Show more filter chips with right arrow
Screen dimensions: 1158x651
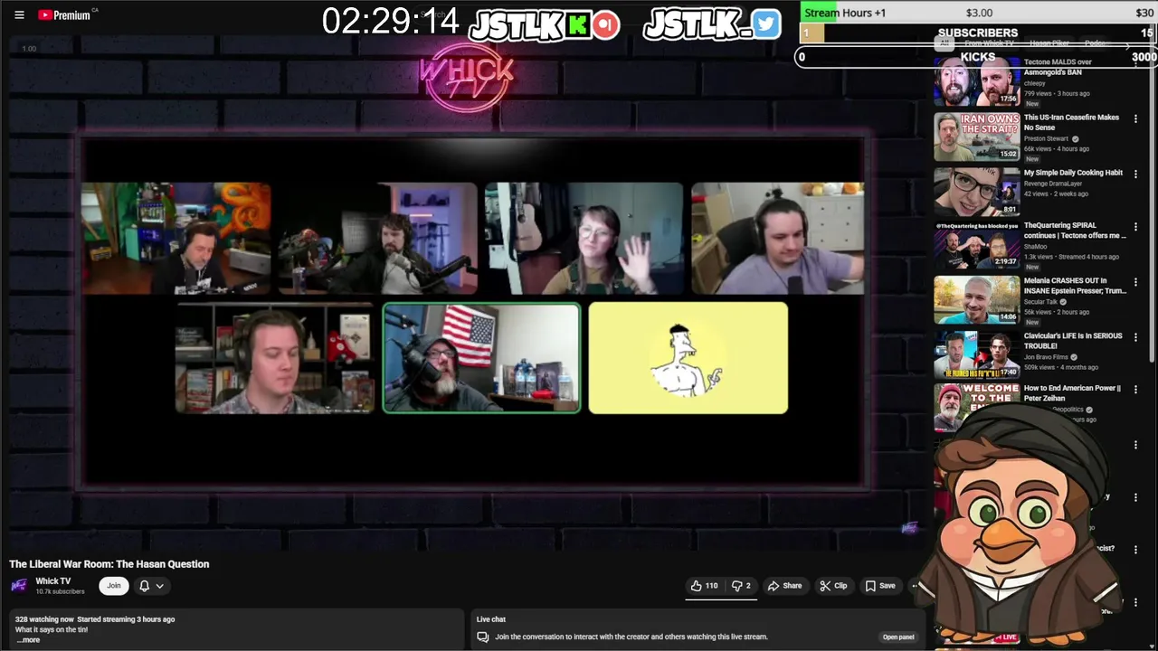(x=1127, y=44)
